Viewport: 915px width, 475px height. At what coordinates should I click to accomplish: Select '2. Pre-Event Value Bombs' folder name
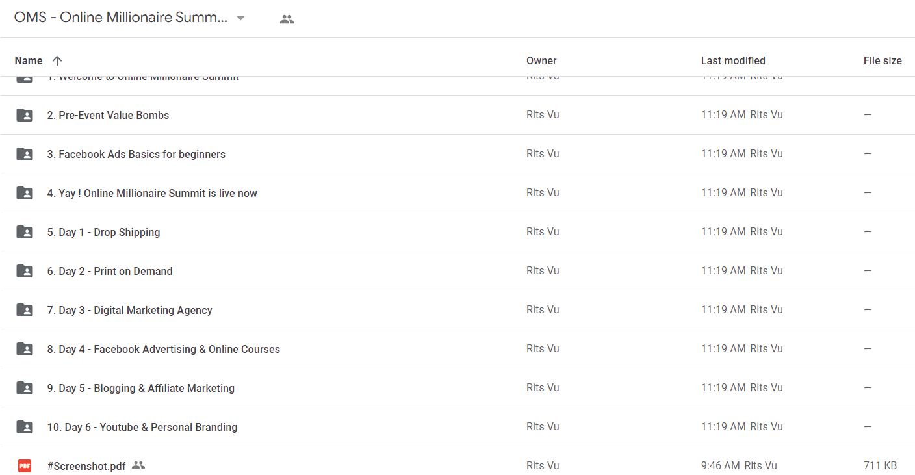(108, 115)
